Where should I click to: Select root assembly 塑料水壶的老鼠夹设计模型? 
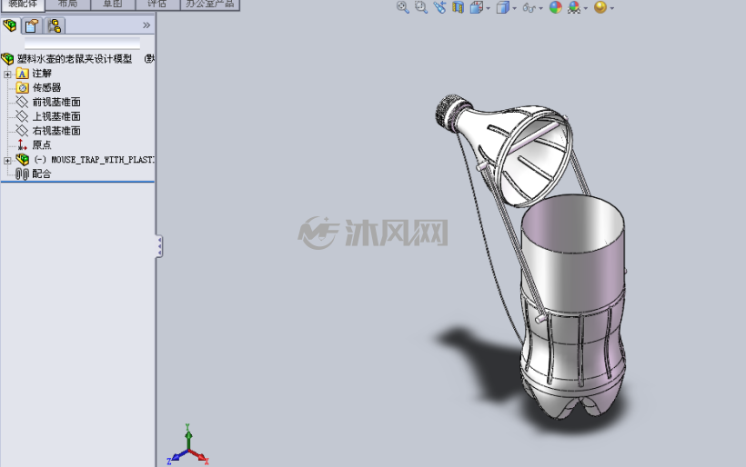75,59
